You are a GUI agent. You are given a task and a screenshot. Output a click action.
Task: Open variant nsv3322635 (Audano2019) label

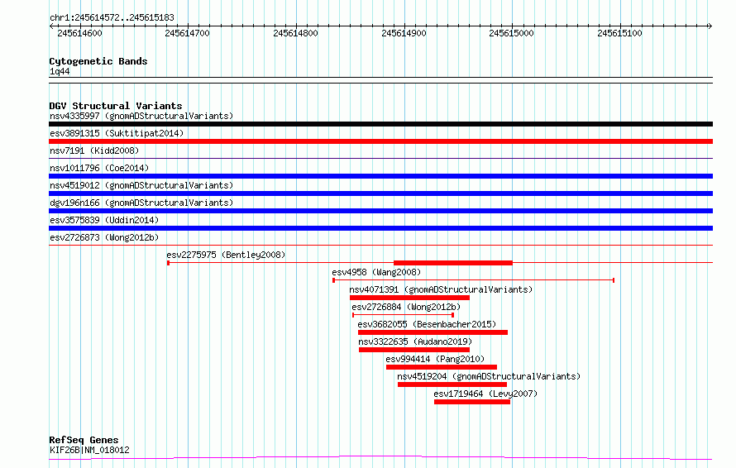click(x=415, y=341)
